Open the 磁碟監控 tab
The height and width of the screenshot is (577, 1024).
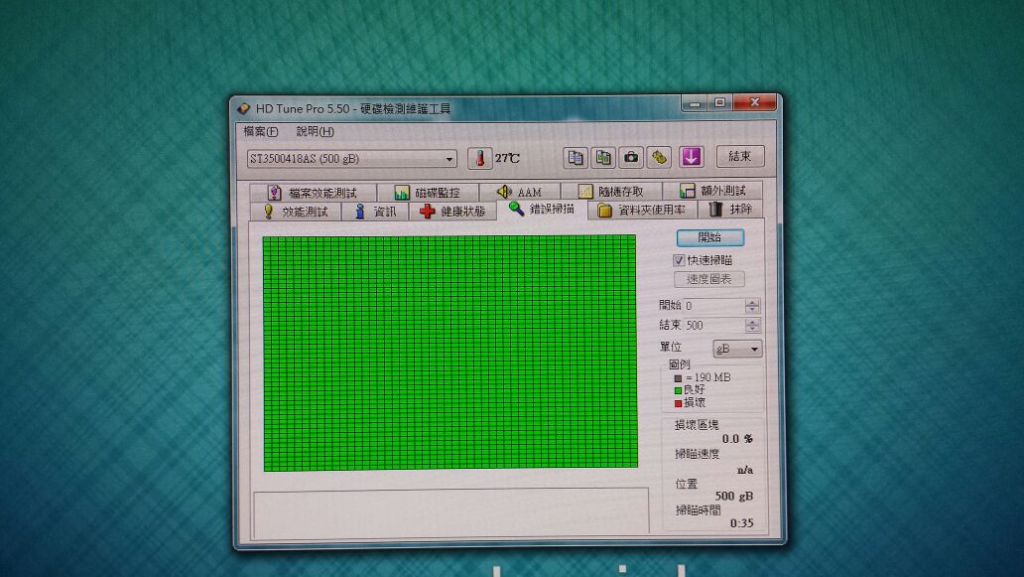click(428, 192)
